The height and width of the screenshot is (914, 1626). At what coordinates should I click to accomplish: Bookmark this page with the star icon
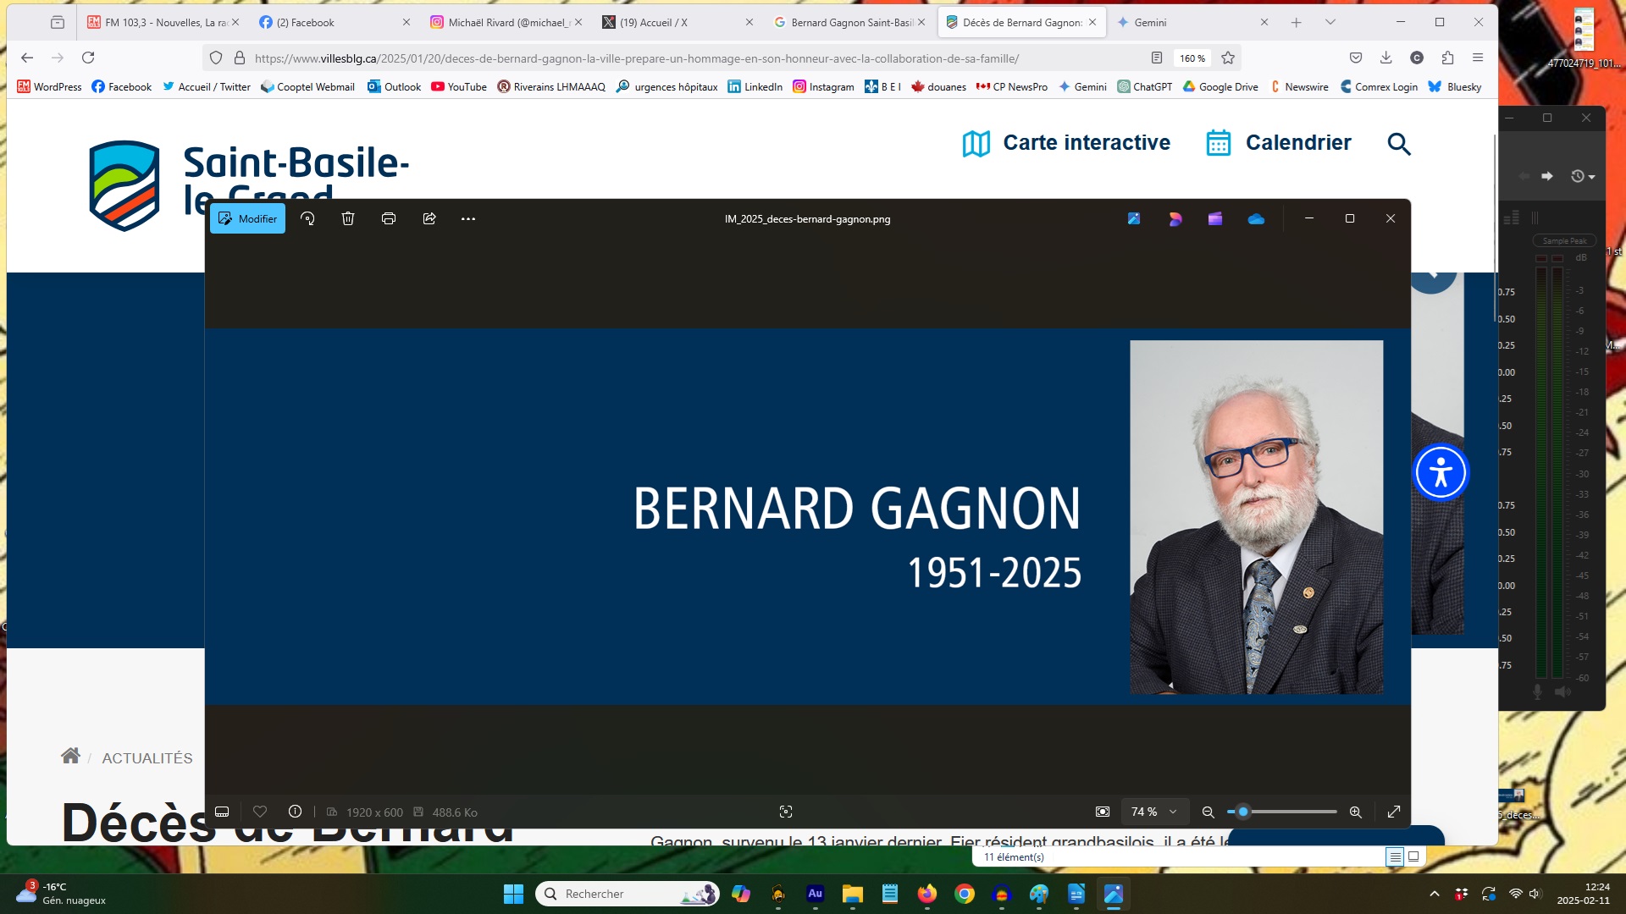[1228, 58]
